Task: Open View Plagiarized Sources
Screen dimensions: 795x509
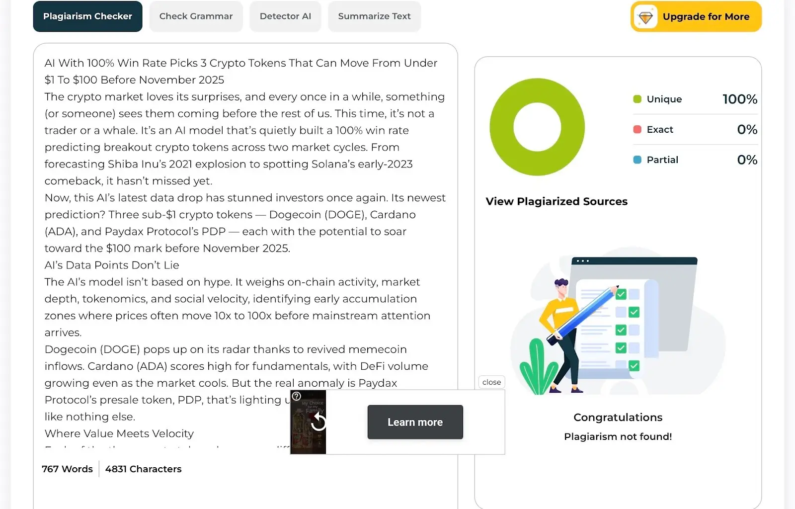Action: (x=556, y=201)
